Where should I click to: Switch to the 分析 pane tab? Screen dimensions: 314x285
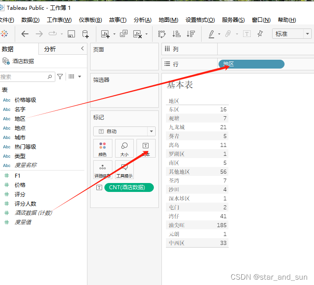coord(50,49)
